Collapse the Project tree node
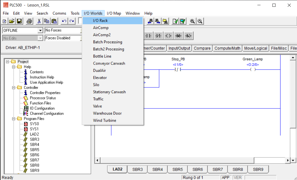The image size is (297, 180). tap(8, 62)
